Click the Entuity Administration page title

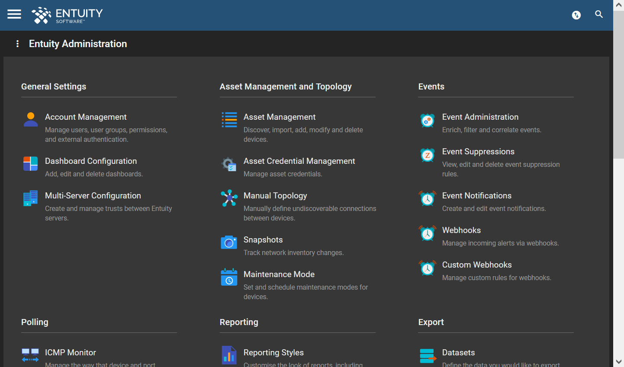tap(78, 44)
